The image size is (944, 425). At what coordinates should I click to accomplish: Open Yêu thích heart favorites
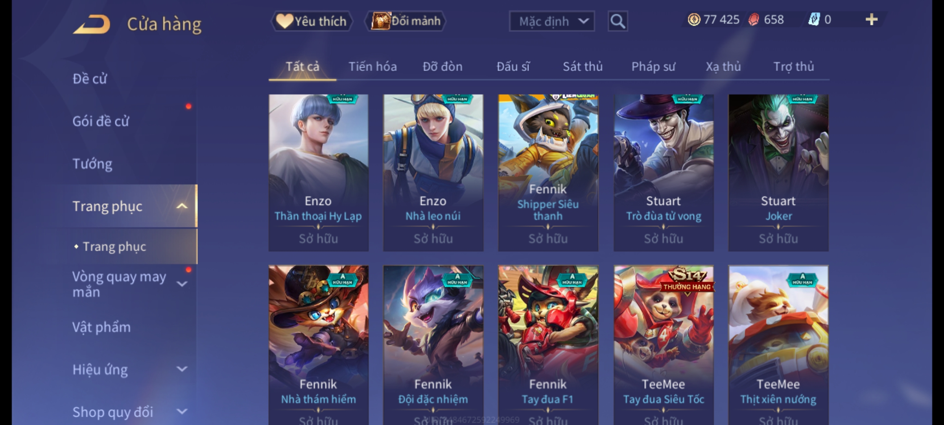tap(312, 21)
